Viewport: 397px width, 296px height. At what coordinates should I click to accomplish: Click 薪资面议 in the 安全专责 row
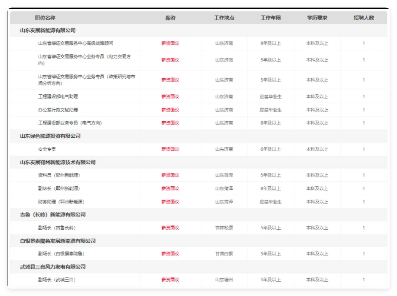pos(170,149)
